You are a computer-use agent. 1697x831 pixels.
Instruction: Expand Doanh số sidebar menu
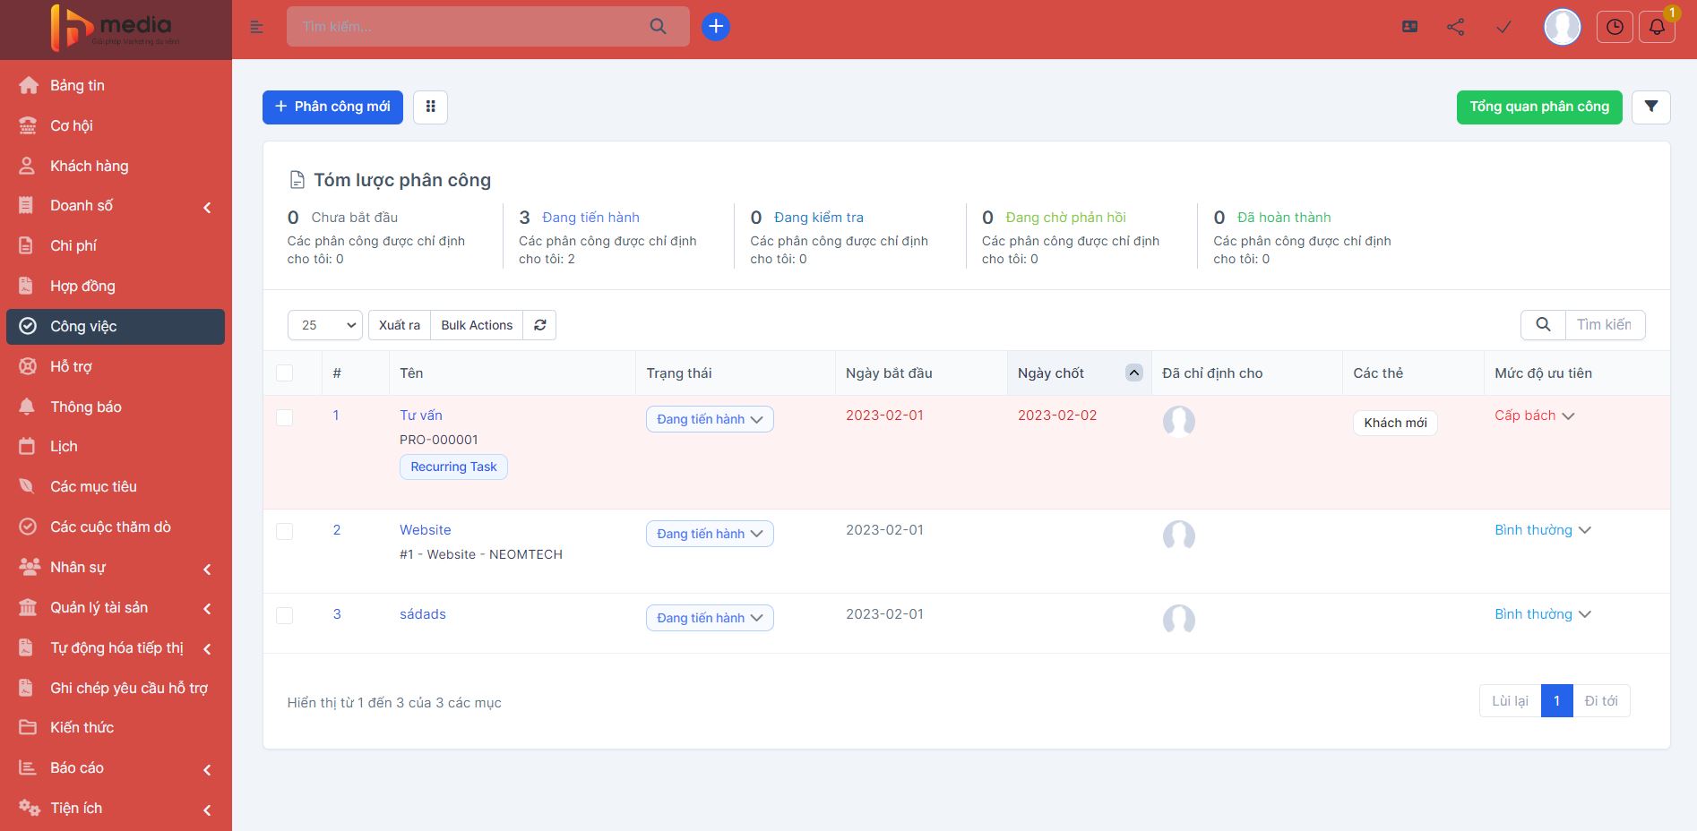click(x=116, y=206)
